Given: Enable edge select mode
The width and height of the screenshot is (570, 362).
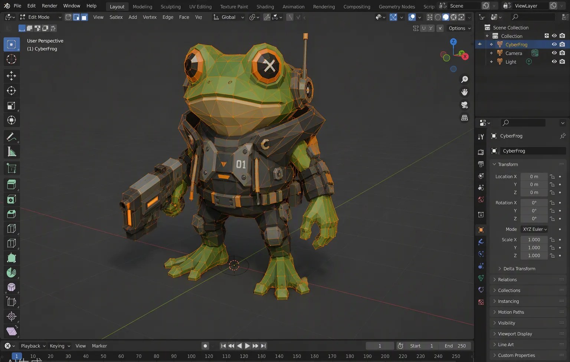Looking at the screenshot, I should click(x=76, y=17).
